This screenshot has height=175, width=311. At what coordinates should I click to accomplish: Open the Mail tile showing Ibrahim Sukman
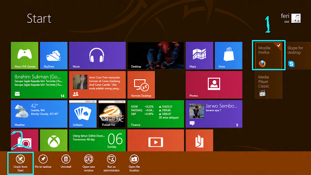coord(39,85)
